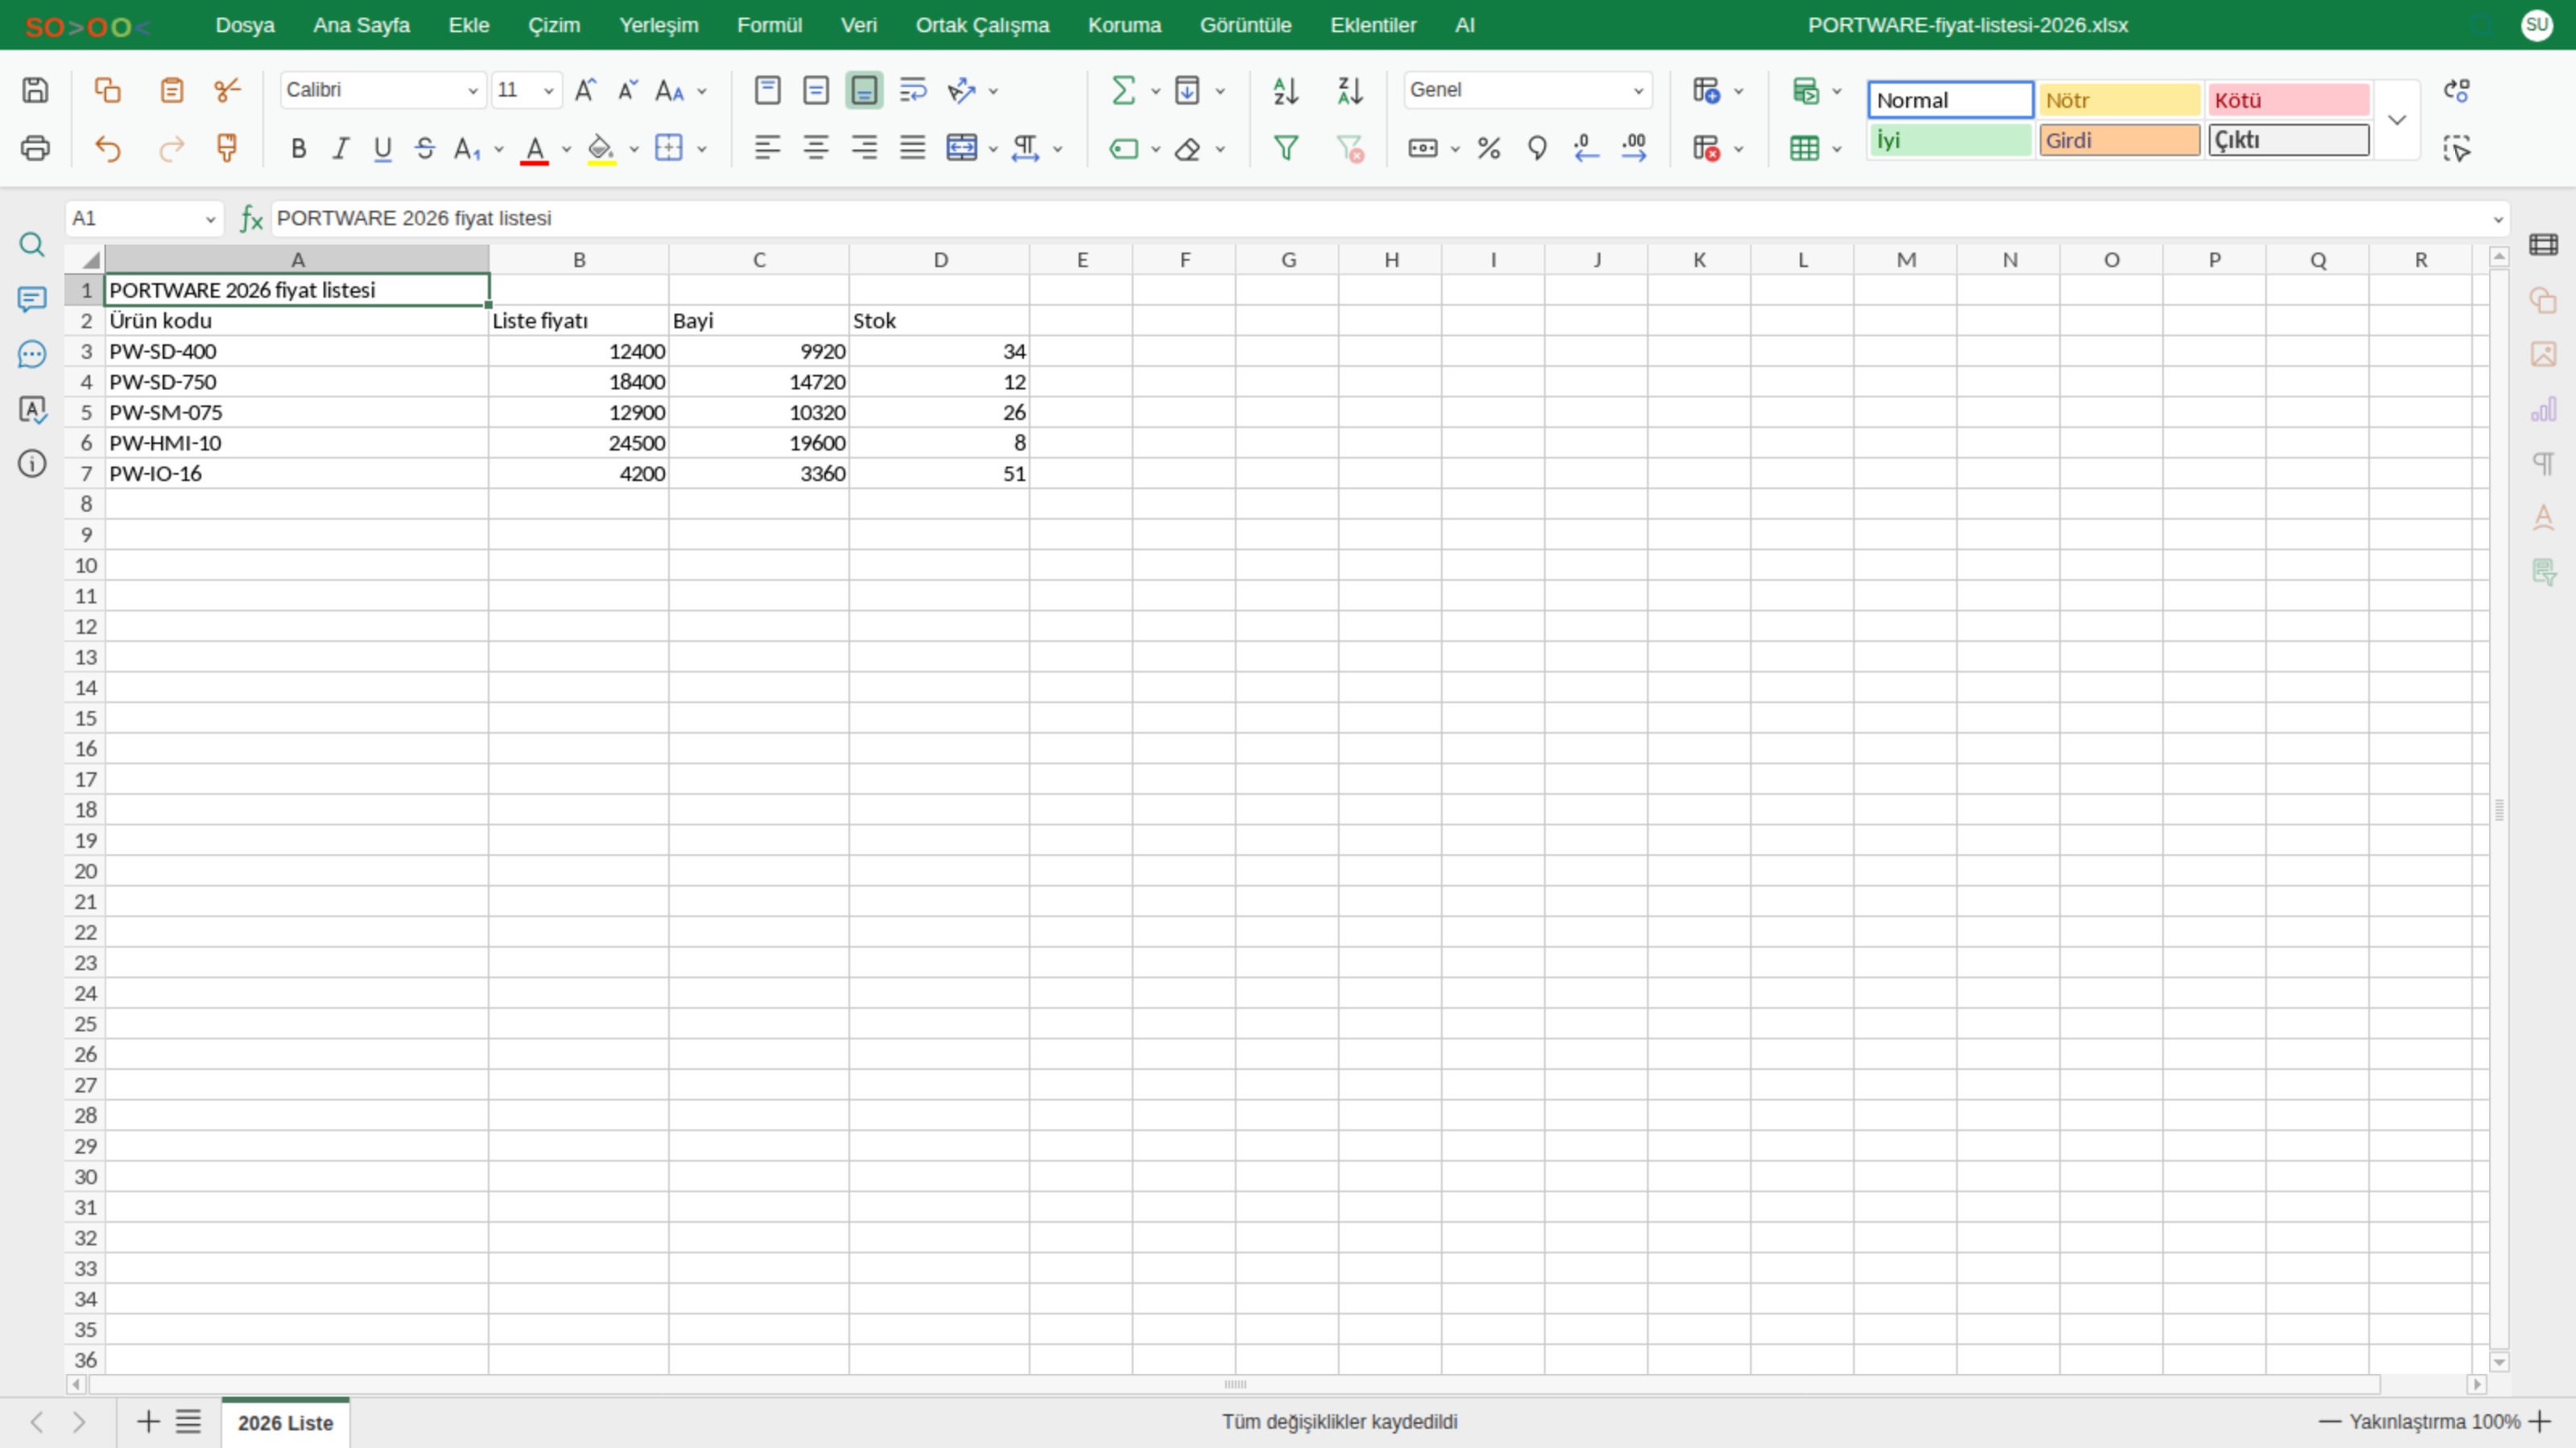The image size is (2576, 1448).
Task: Click the Paste icon
Action: tap(172, 90)
